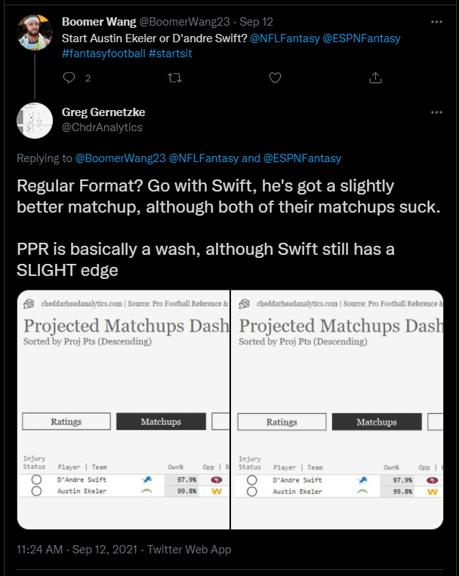Open Greg Gernetzke's profile avatar

click(x=35, y=121)
